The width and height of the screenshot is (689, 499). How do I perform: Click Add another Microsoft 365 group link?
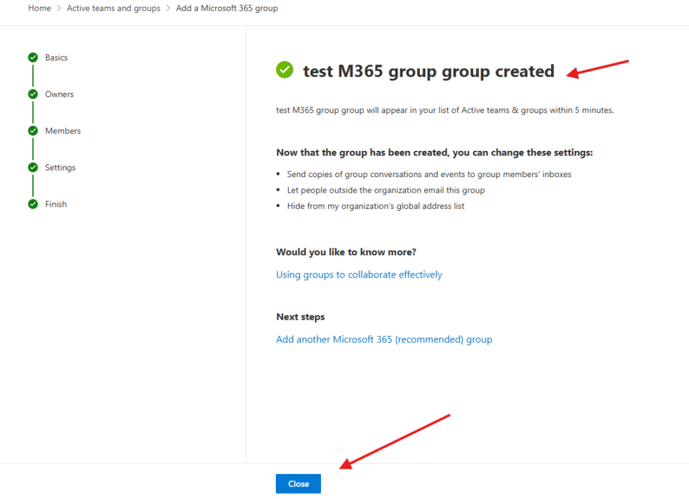pyautogui.click(x=384, y=339)
